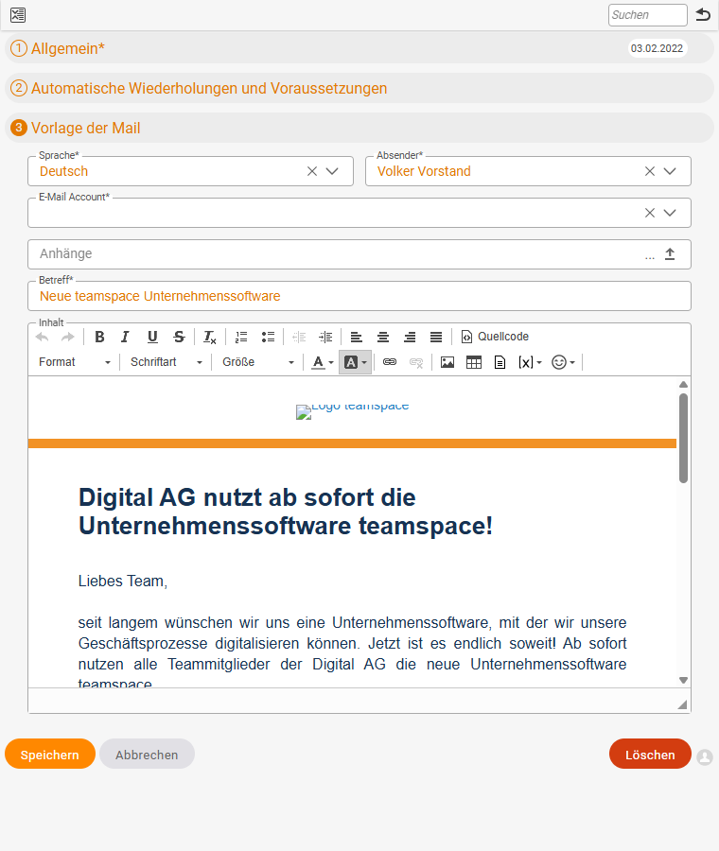Open the placeholder variables [x] menu

tap(530, 362)
